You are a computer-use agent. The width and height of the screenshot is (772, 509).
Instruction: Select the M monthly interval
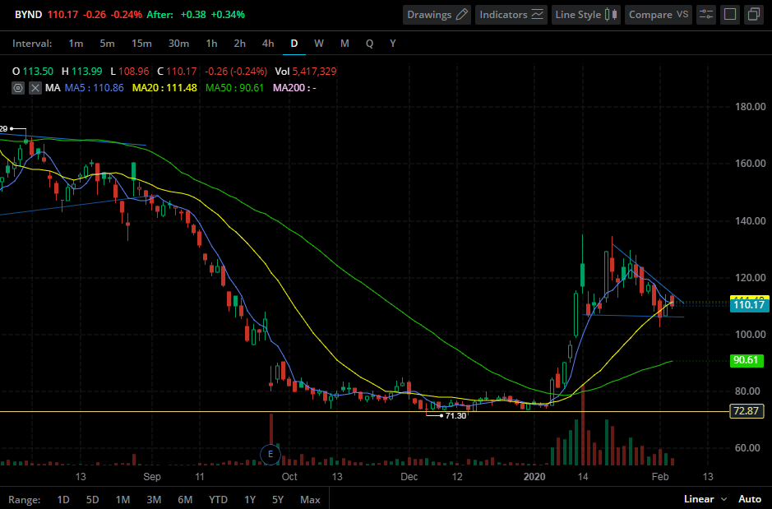pos(344,44)
